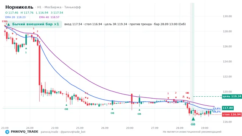Click the 122.00 price axis label

[227, 76]
